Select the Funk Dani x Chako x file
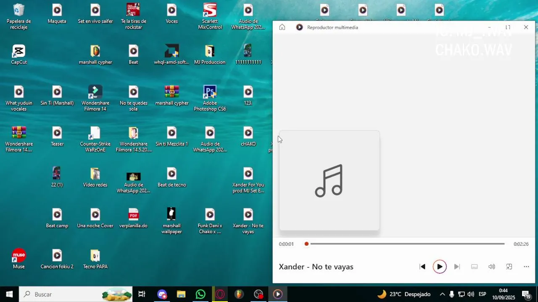 tap(210, 221)
